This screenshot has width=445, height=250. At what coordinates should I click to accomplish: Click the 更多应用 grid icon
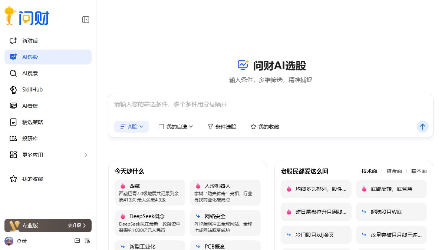[13, 155]
